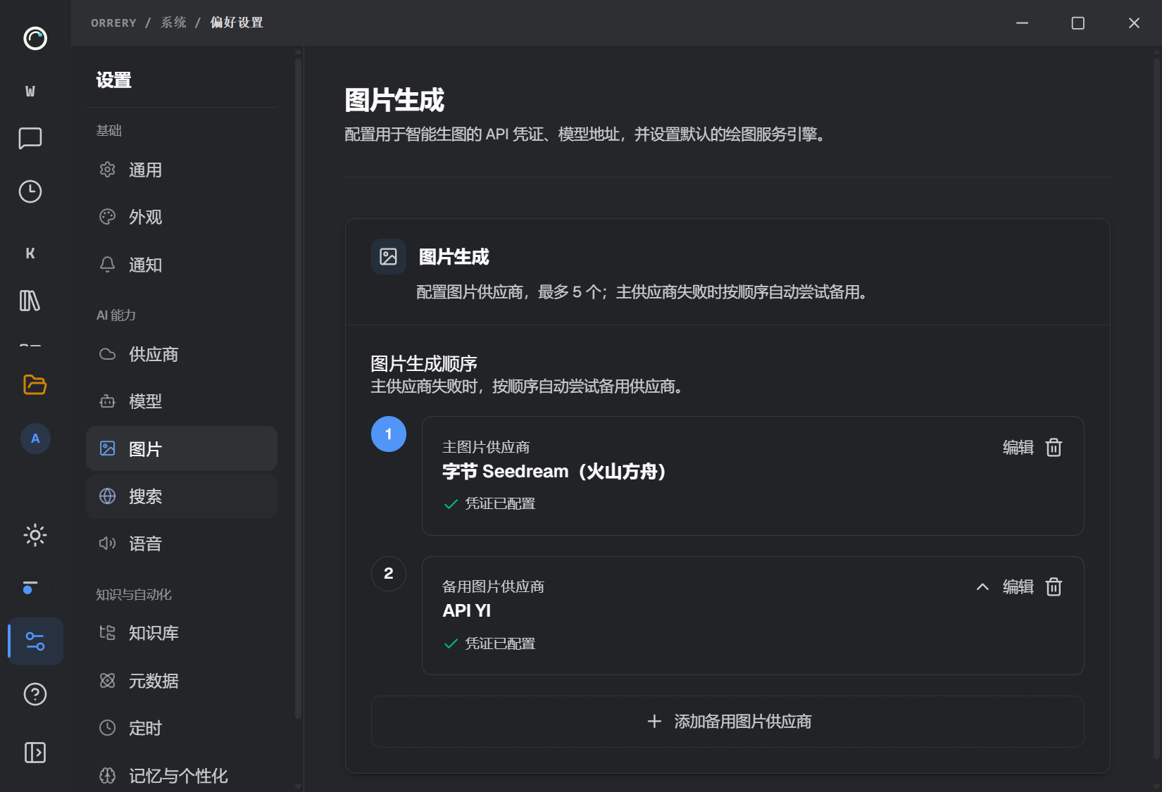Open 模型 settings
The image size is (1162, 792).
click(182, 401)
